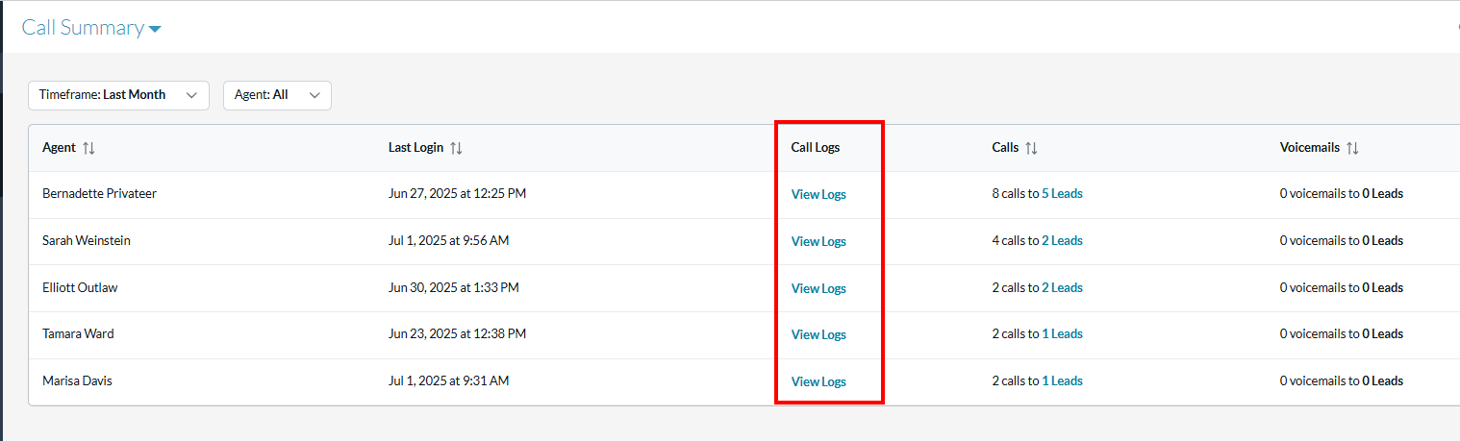The image size is (1460, 441).
Task: View Logs for Elliott Outlaw
Action: click(x=818, y=288)
